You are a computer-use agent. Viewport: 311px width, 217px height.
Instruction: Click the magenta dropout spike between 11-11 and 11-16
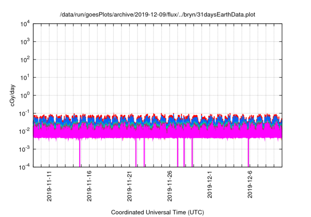tap(80, 153)
